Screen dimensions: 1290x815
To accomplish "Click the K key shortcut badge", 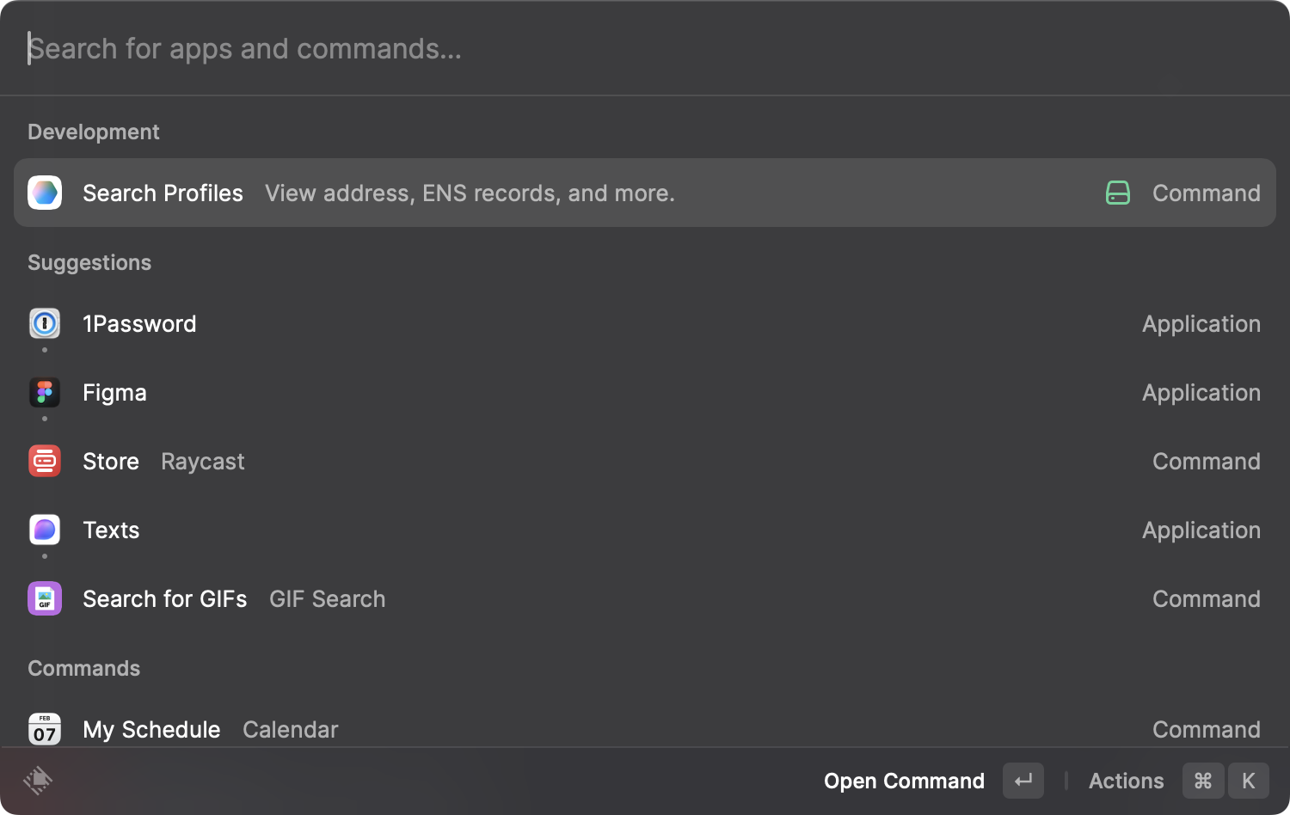I will pyautogui.click(x=1249, y=781).
